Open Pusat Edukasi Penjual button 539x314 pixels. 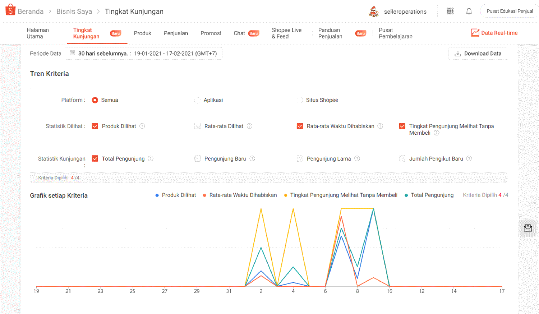(x=510, y=11)
